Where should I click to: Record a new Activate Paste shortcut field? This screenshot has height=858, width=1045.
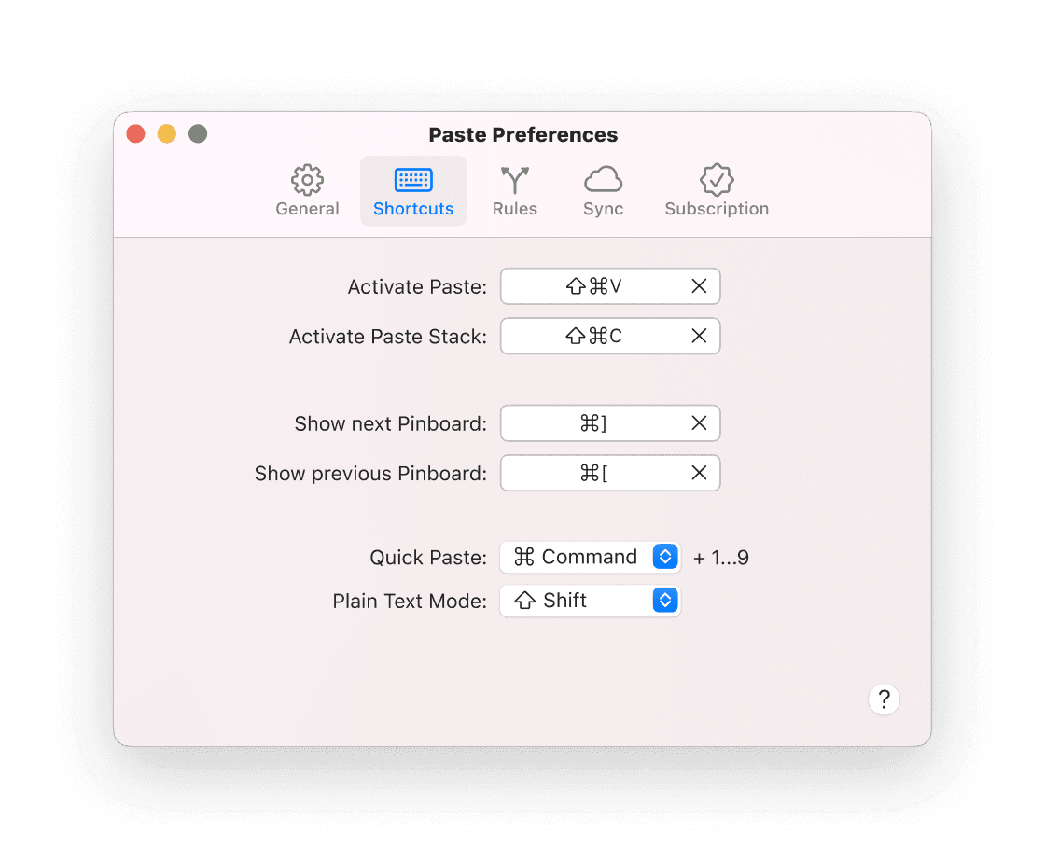[610, 286]
